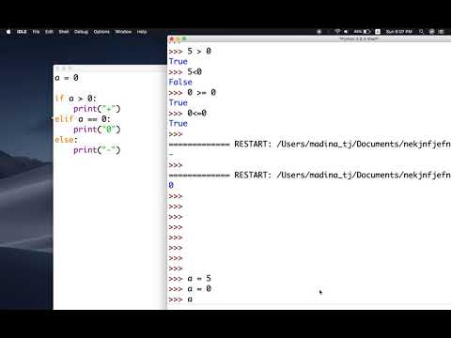Click the 'False' output in shell
Viewport: 451px width, 338px height.
pos(180,82)
